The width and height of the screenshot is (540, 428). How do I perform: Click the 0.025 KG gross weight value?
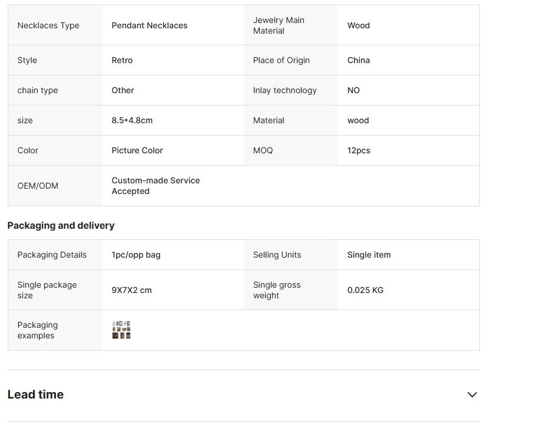coord(365,290)
